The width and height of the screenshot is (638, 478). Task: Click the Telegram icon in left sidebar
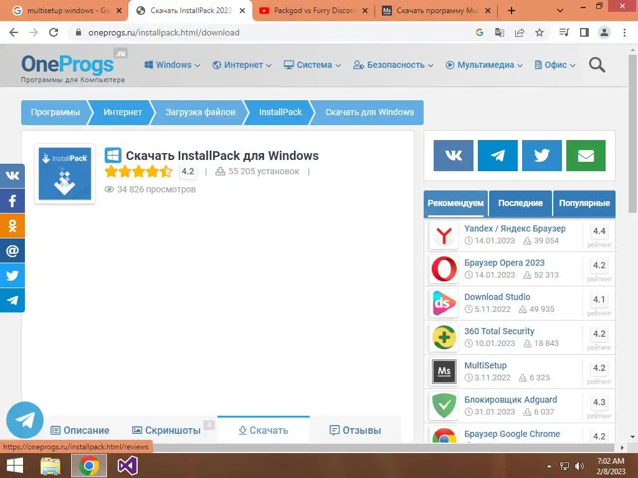[x=12, y=300]
